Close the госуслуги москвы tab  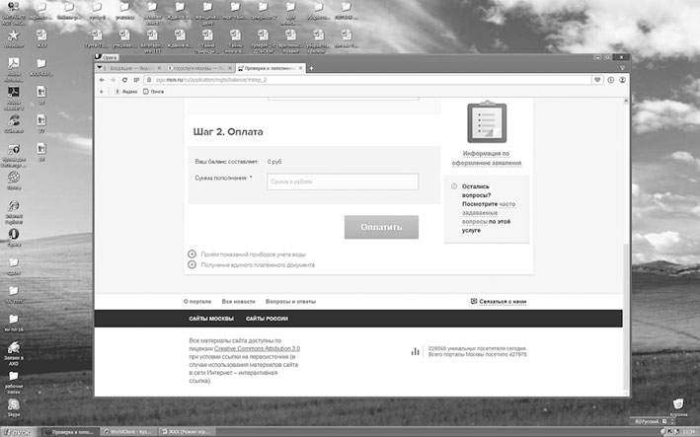point(230,68)
